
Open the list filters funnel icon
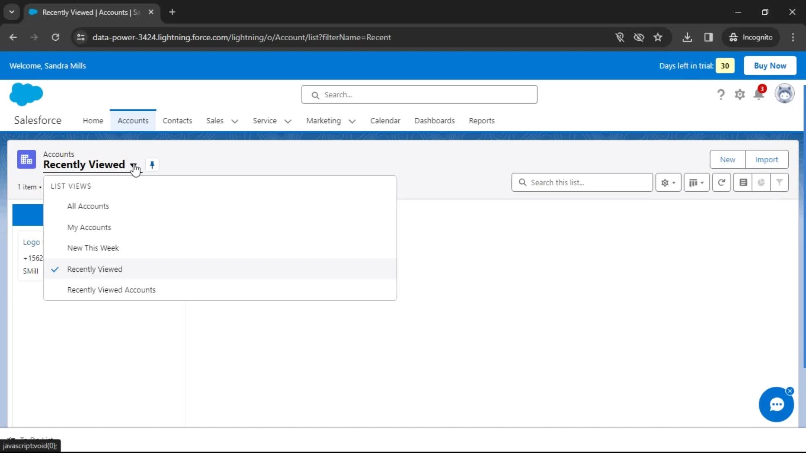click(779, 182)
